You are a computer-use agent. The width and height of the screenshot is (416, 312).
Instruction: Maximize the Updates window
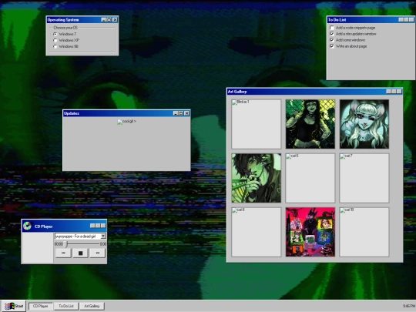coord(181,113)
